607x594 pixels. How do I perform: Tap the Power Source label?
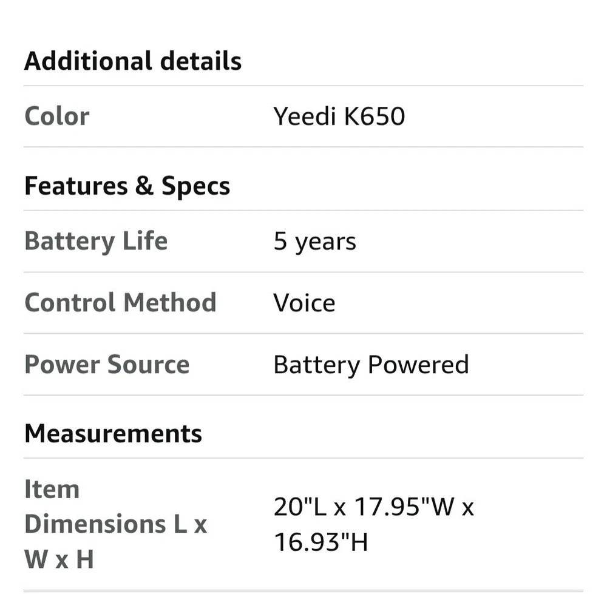coord(106,364)
